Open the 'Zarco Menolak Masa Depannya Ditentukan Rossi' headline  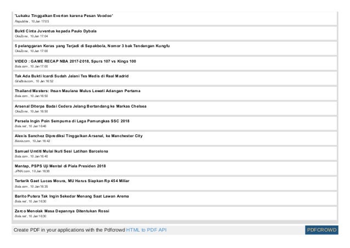coord(62,211)
